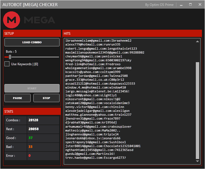Enable the Use Keywords checkbox
This screenshot has height=169, width=205.
(7, 64)
